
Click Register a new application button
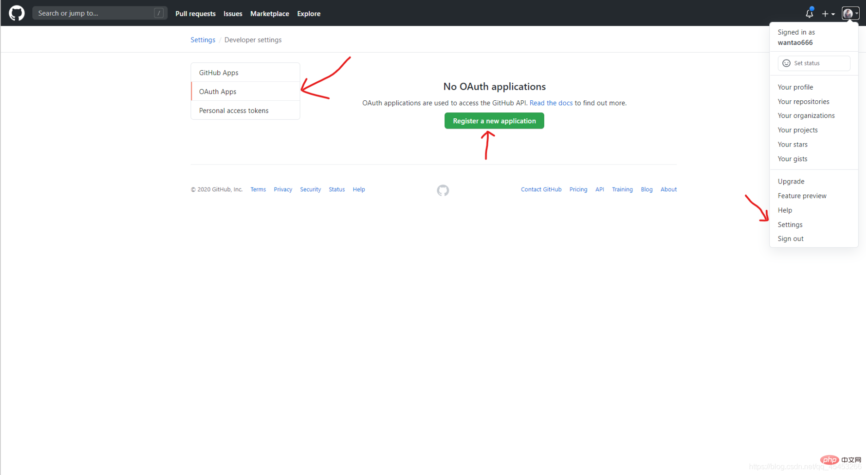494,121
